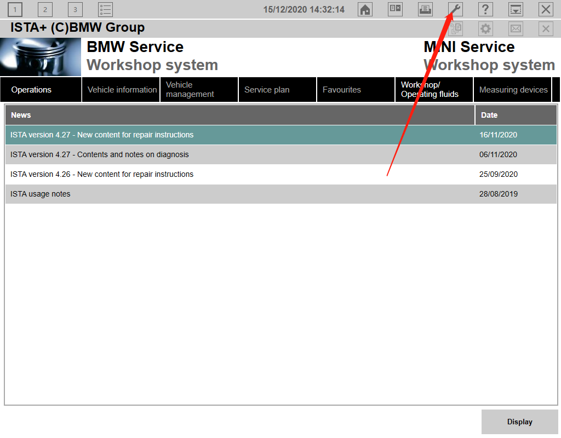561x438 pixels.
Task: Select the Operations tab
Action: (41, 90)
